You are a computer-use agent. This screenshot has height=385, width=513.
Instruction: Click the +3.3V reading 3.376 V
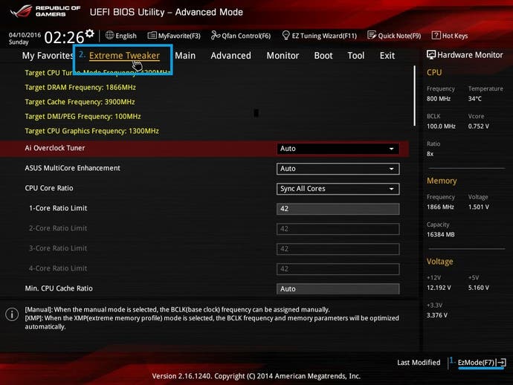[x=437, y=315]
